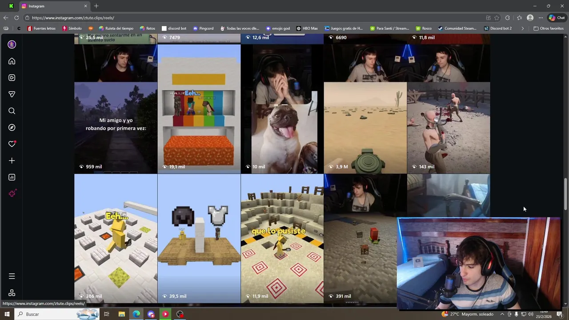Open the Reels icon in sidebar
569x320 pixels.
tap(12, 78)
